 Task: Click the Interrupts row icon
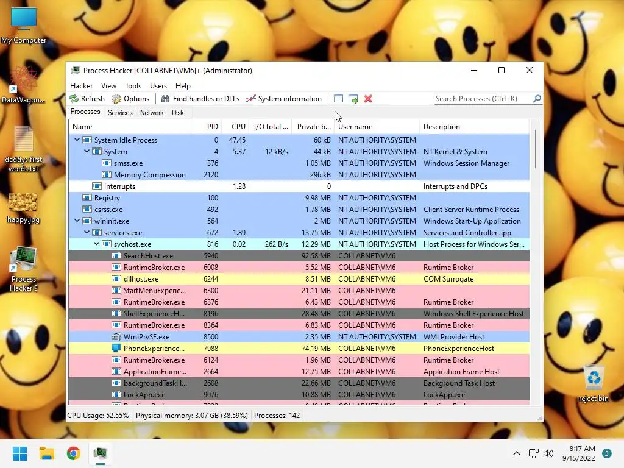[x=97, y=186]
